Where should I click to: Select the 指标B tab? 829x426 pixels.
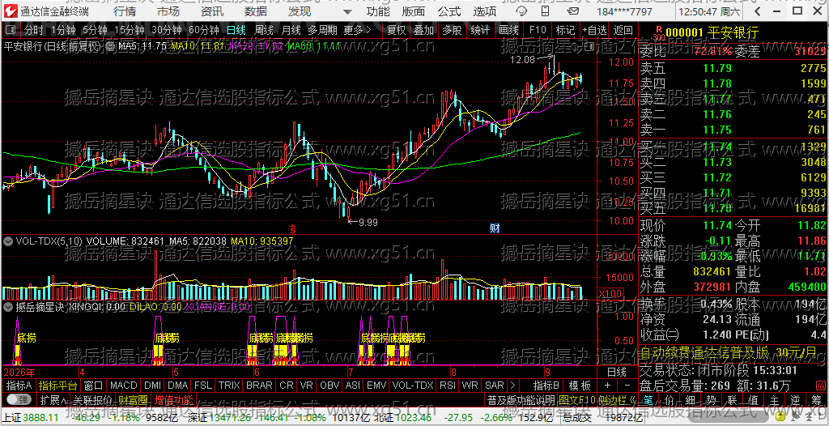[546, 385]
